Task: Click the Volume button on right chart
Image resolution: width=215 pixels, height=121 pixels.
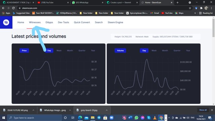Action: [120, 50]
